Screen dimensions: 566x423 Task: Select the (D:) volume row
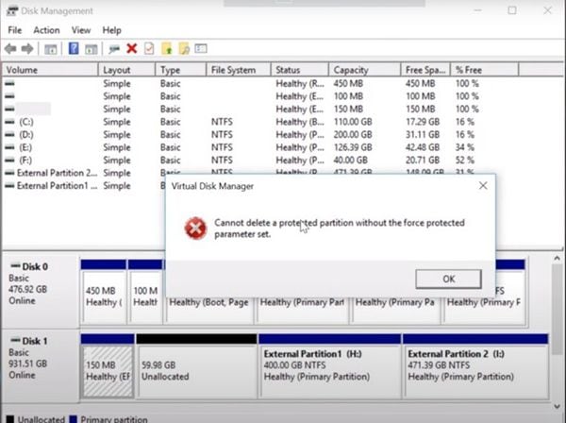[260, 135]
